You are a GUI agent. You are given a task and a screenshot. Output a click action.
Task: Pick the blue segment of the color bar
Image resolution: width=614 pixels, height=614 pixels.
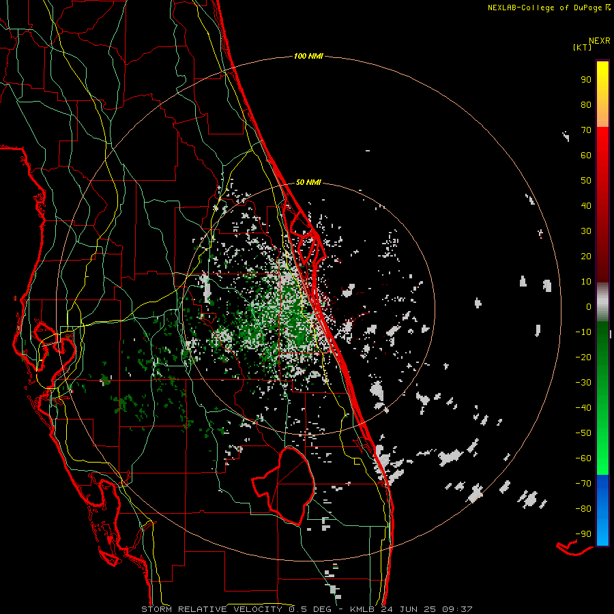[x=602, y=510]
